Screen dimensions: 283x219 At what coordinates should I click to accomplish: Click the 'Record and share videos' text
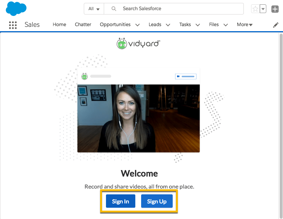pos(139,186)
